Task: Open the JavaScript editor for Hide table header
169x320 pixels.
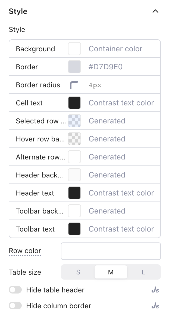Action: [x=155, y=290]
